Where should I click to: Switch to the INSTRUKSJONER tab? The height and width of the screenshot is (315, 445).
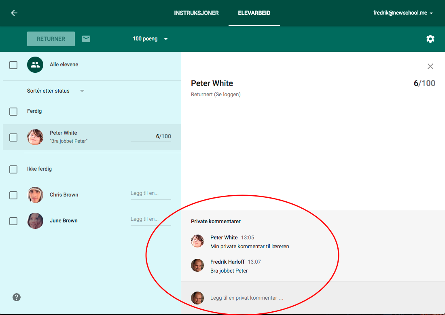pos(196,13)
